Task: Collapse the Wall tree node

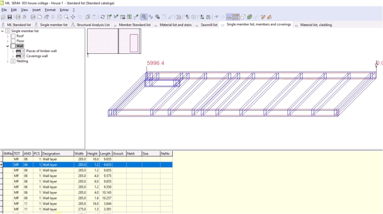Action: [8, 46]
